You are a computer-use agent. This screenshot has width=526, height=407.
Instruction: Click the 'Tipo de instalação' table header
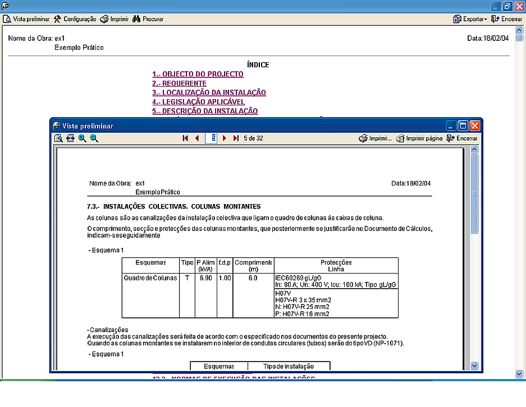(289, 367)
